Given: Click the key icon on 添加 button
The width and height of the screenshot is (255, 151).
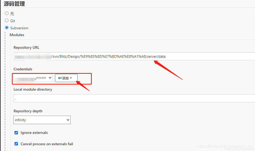Looking at the screenshot, I should pos(60,78).
